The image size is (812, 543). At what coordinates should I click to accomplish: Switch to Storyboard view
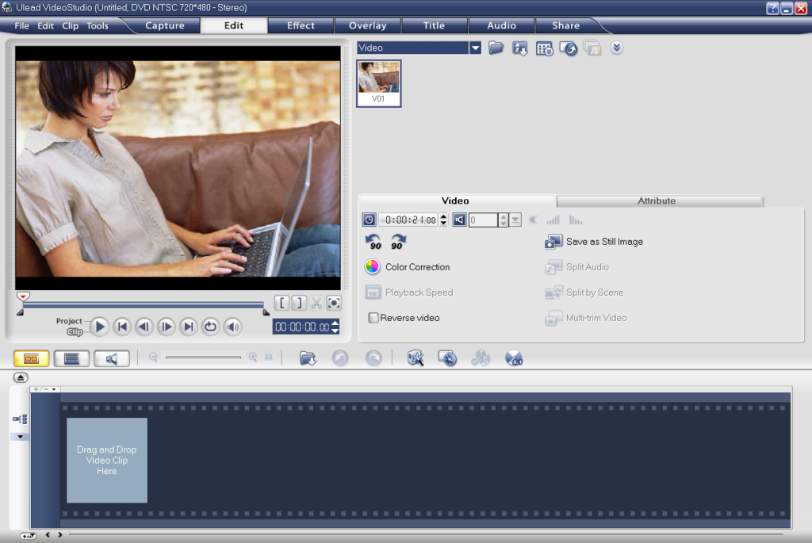(32, 358)
